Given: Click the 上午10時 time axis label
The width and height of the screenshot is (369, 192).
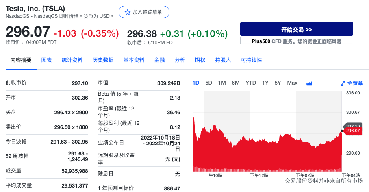Looking at the screenshot, I should click(213, 175).
